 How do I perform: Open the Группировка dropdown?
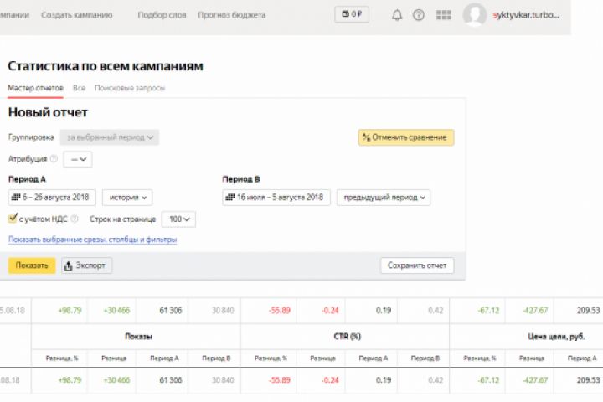coord(110,137)
